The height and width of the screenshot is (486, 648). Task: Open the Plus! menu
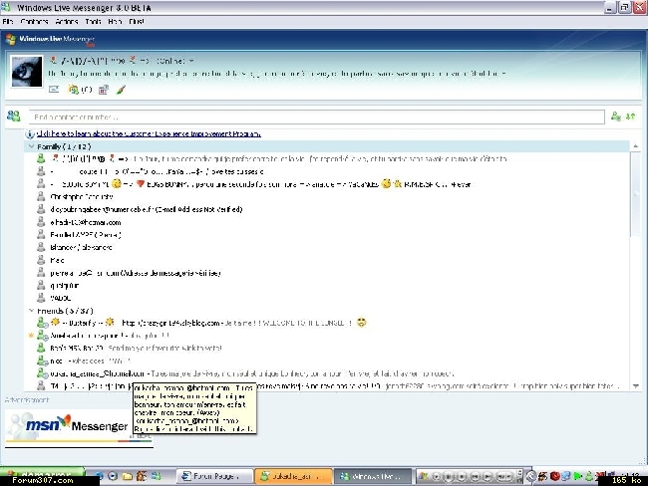137,22
